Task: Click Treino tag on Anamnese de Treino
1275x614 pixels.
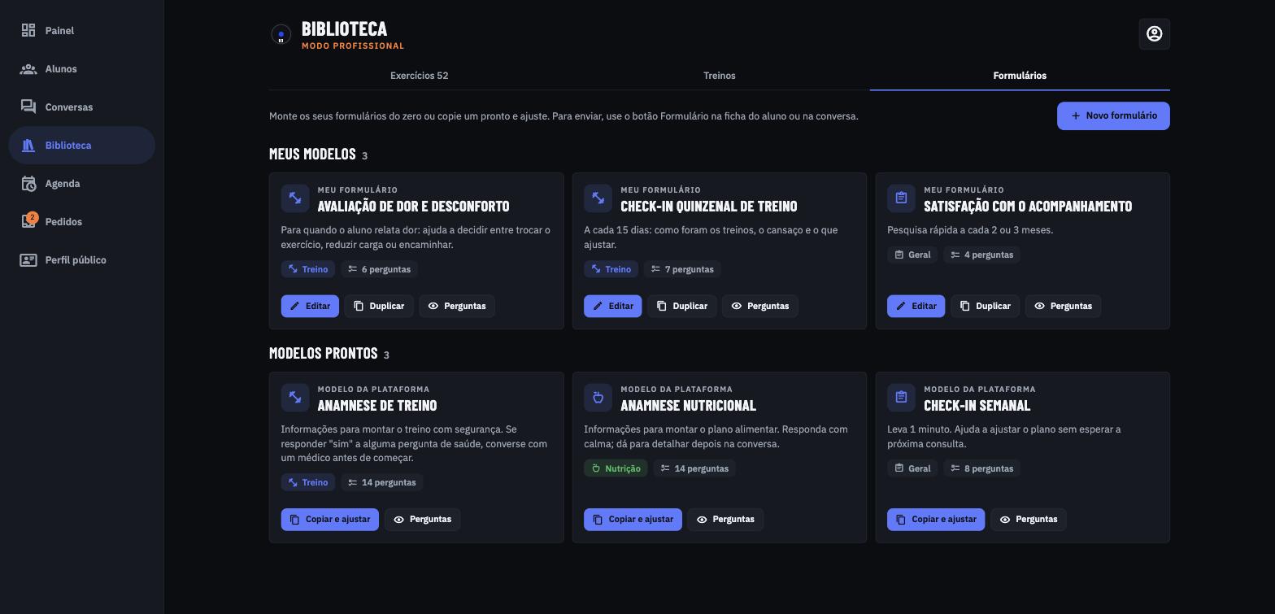Action: point(308,483)
